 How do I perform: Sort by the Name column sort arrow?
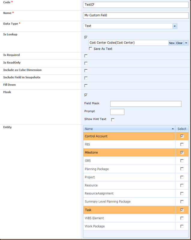point(173,129)
